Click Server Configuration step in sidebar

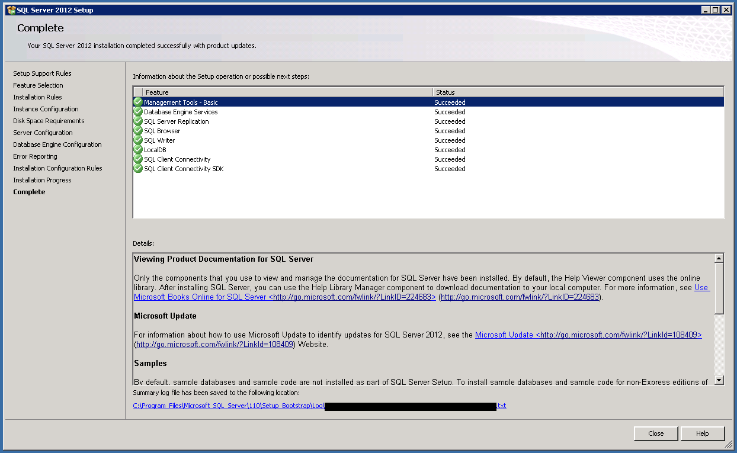(x=43, y=133)
